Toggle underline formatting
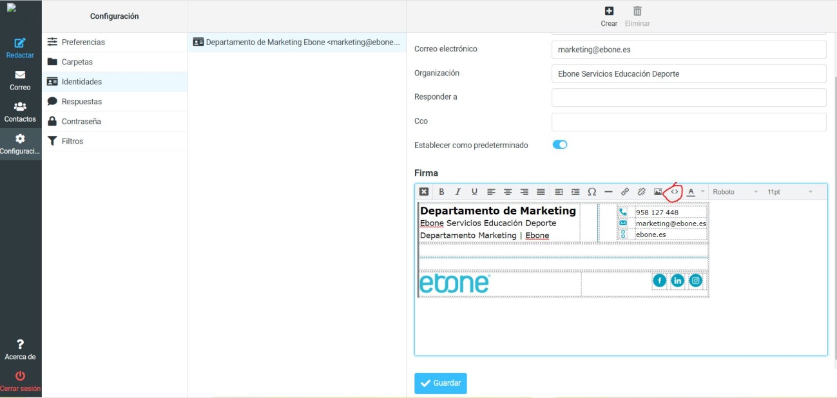 point(475,192)
